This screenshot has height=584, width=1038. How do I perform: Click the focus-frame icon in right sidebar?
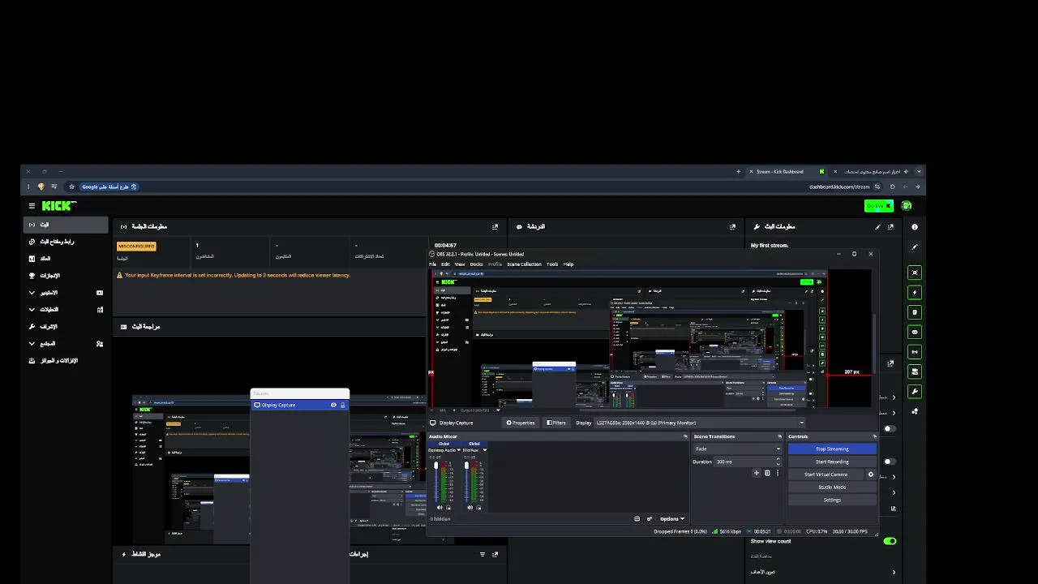(915, 273)
